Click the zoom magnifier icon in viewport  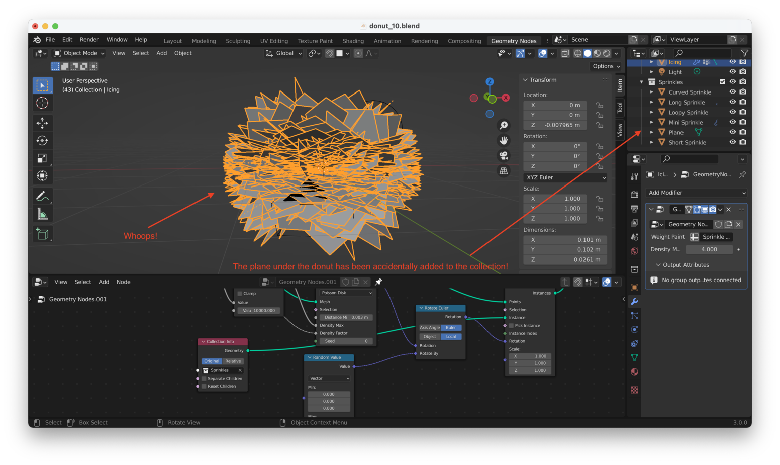[x=503, y=125]
